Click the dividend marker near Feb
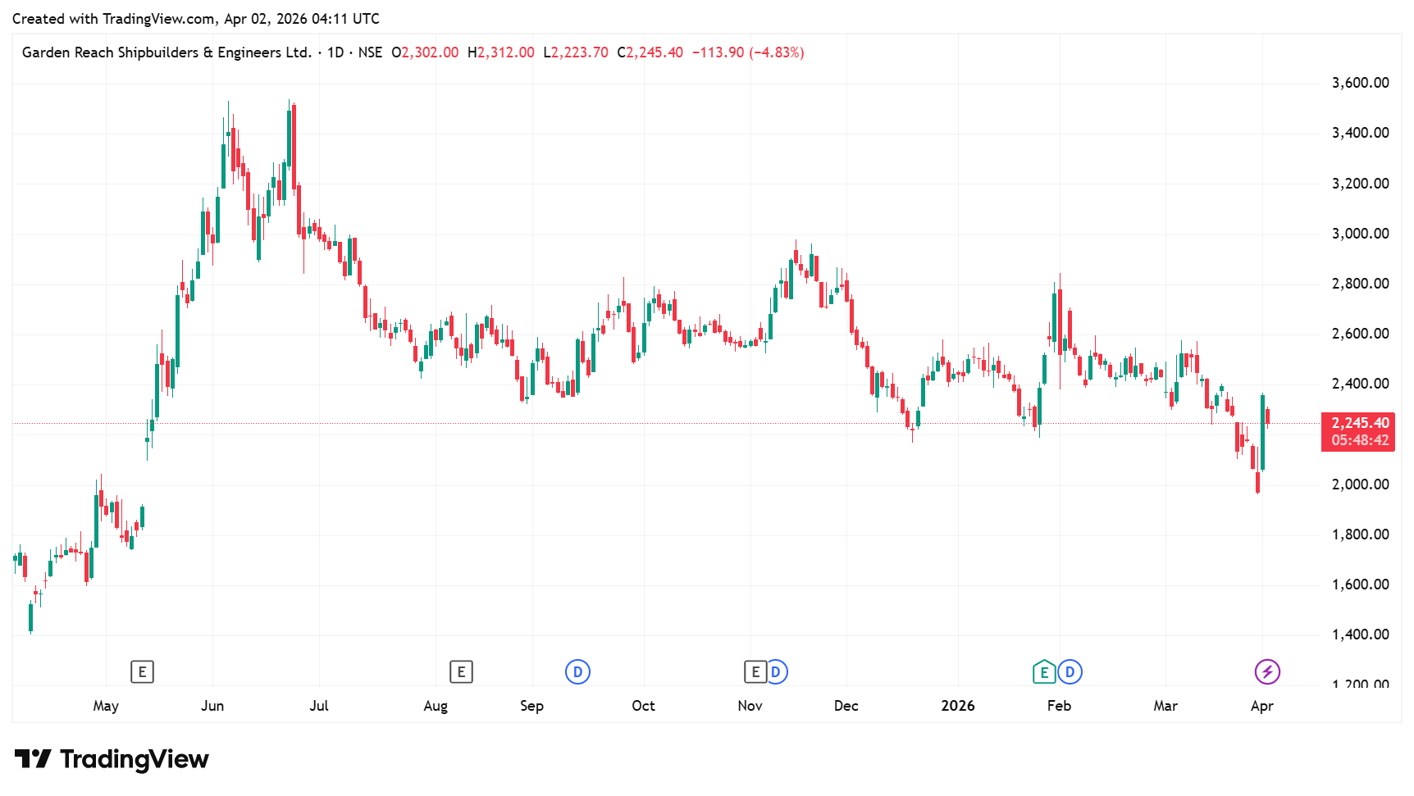 click(1070, 672)
